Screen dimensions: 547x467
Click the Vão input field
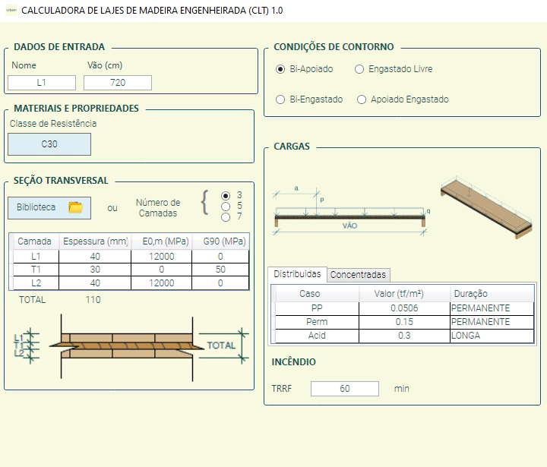118,83
